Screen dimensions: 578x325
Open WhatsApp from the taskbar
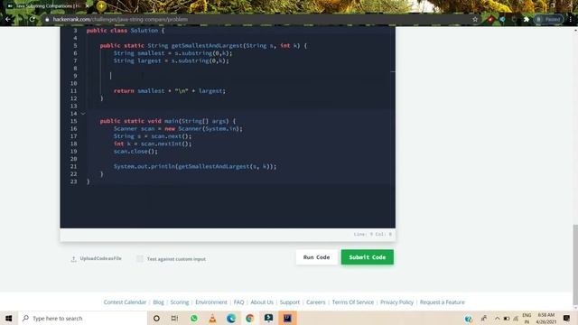coord(194,318)
